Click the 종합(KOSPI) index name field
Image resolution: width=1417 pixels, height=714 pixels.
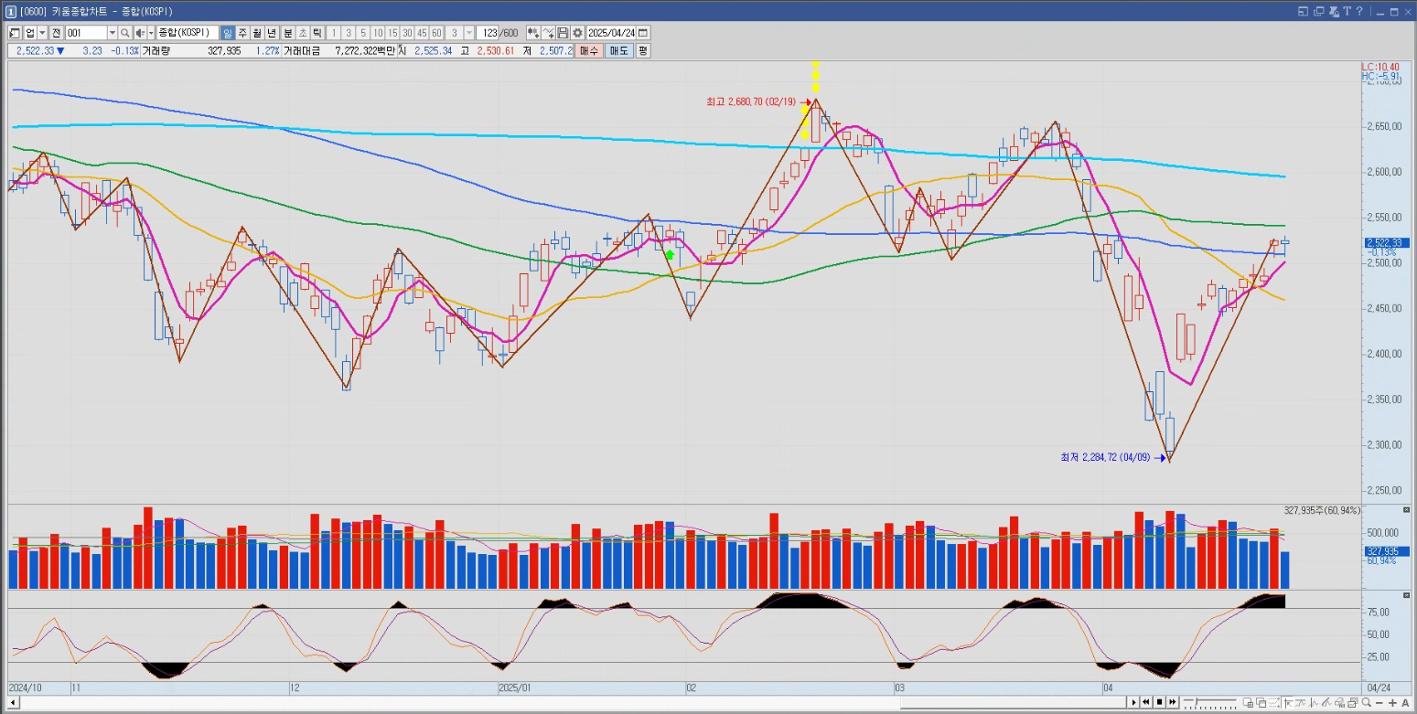point(188,32)
